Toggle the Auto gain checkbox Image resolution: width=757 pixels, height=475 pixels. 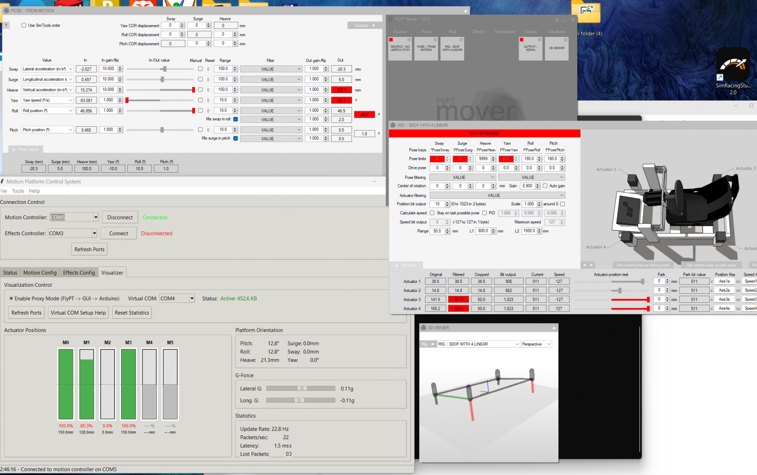(545, 186)
